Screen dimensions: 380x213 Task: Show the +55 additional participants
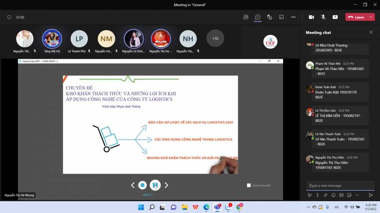[x=215, y=38]
